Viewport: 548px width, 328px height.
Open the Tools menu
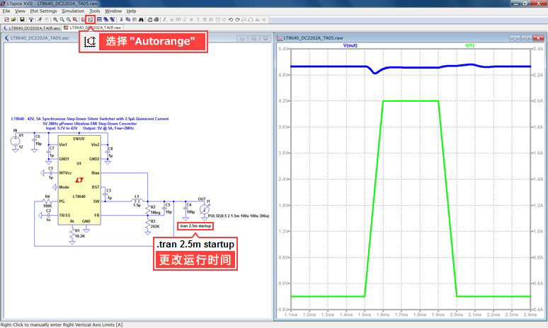(x=94, y=11)
